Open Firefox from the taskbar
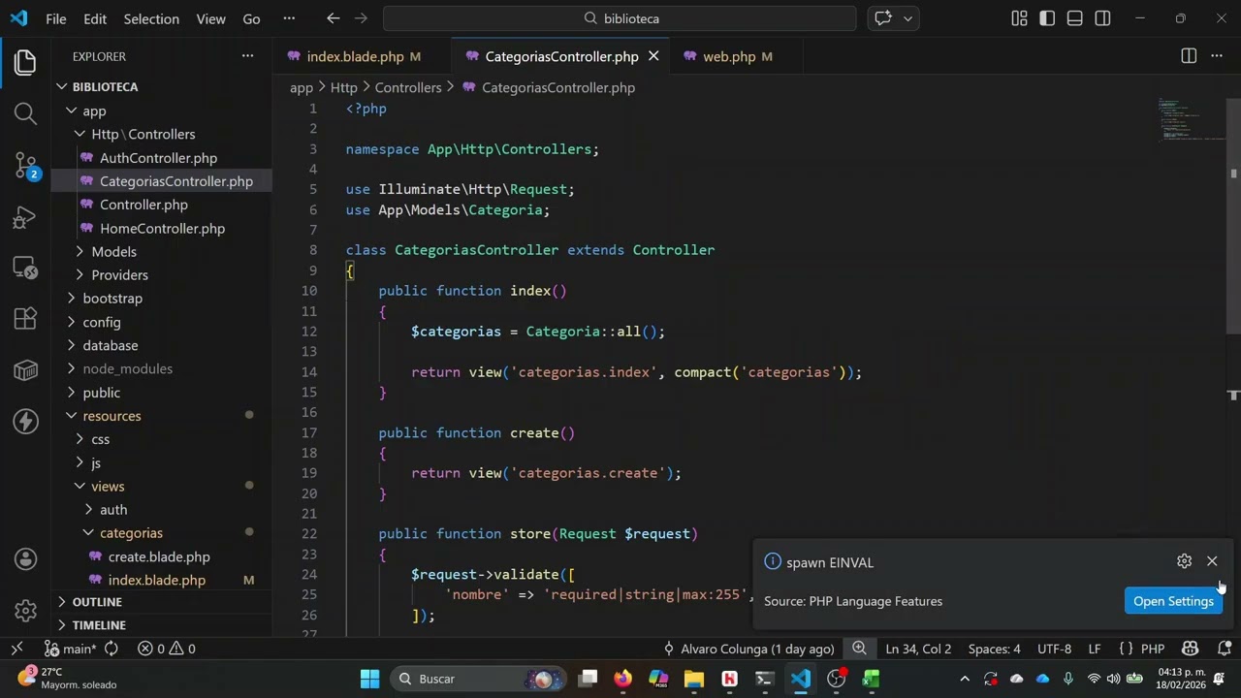 tap(622, 679)
